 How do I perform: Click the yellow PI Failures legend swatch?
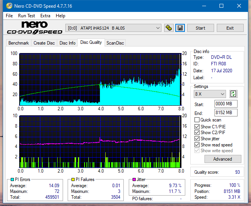73,179
